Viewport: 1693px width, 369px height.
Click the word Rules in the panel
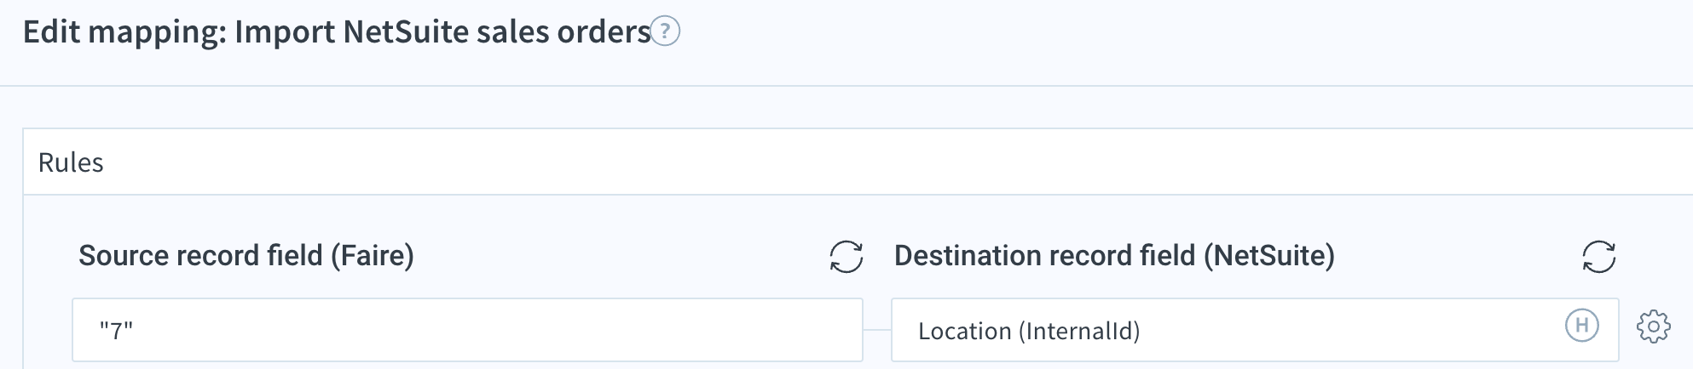pyautogui.click(x=71, y=162)
